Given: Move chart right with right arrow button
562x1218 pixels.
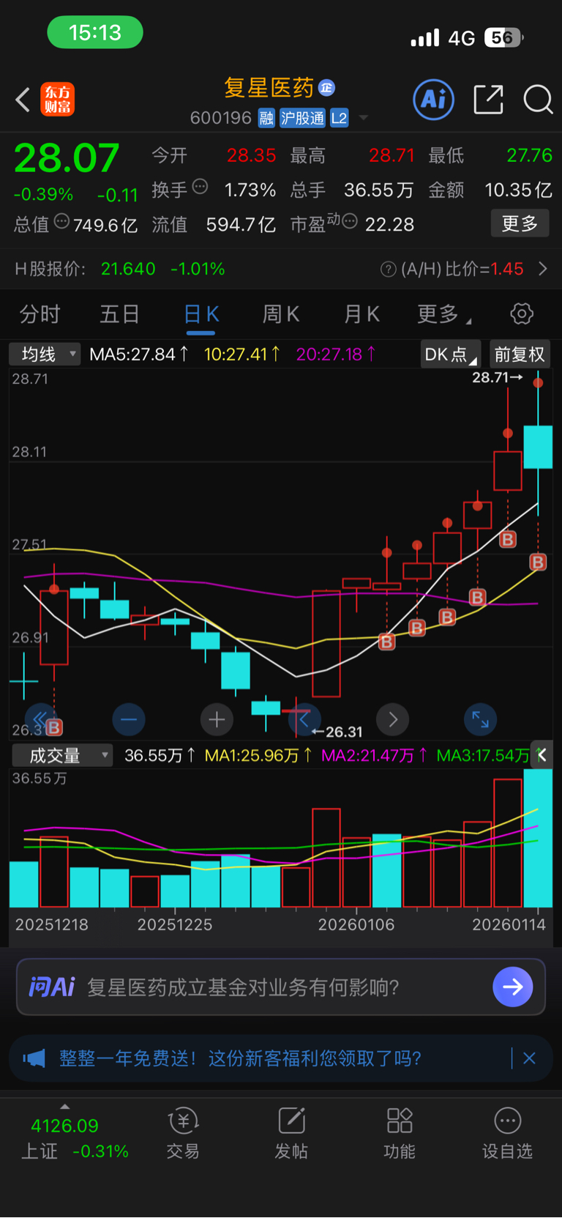Looking at the screenshot, I should (393, 720).
